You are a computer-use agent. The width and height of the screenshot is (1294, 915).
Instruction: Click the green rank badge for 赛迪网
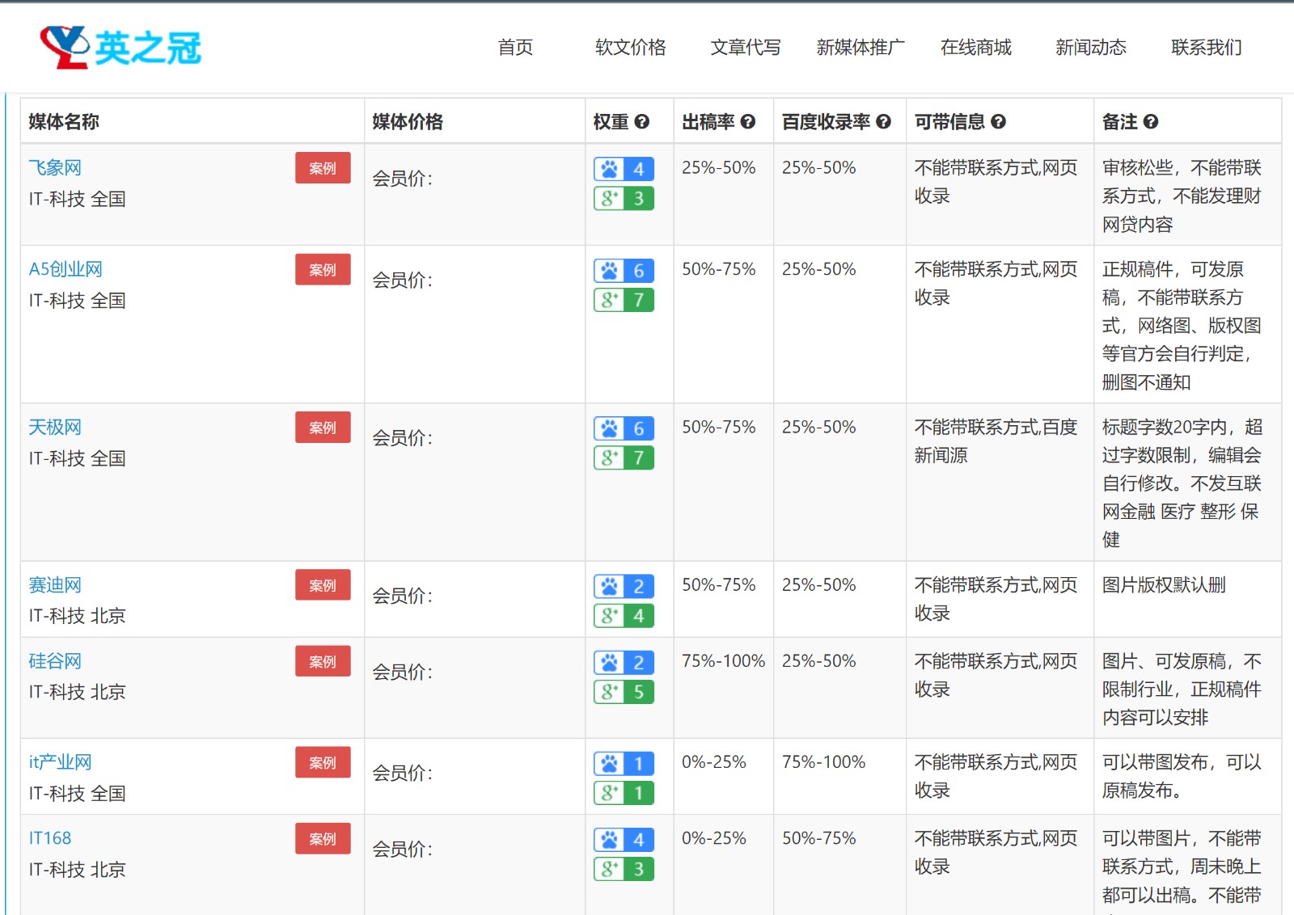(x=624, y=615)
